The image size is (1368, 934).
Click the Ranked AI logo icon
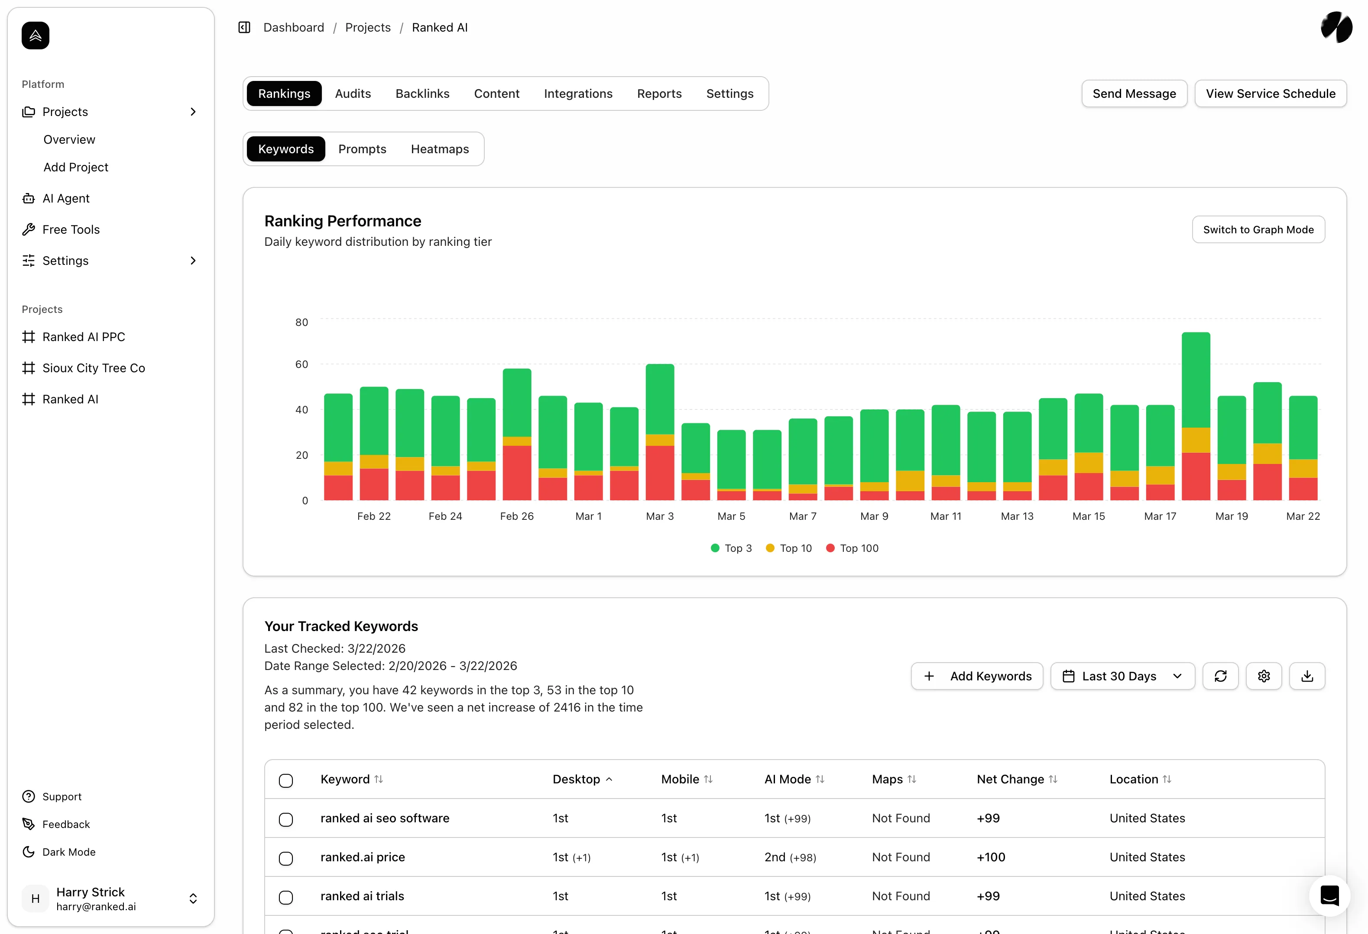[36, 35]
